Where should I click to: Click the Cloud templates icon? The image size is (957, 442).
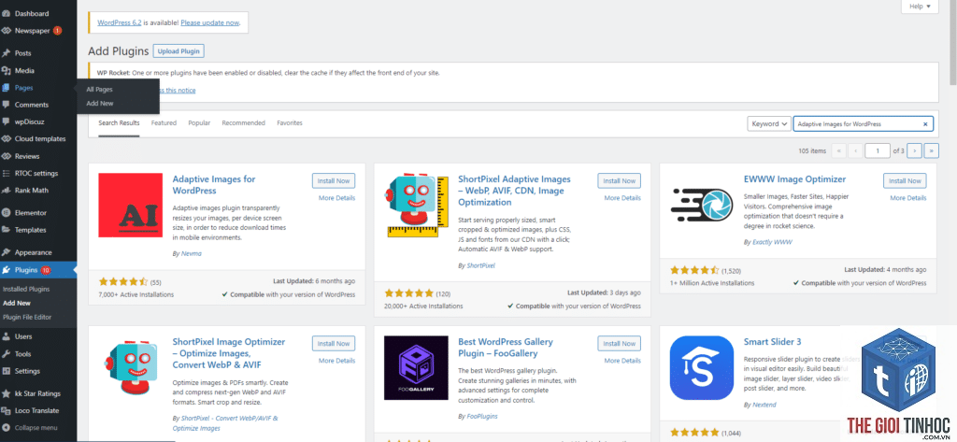pos(7,138)
